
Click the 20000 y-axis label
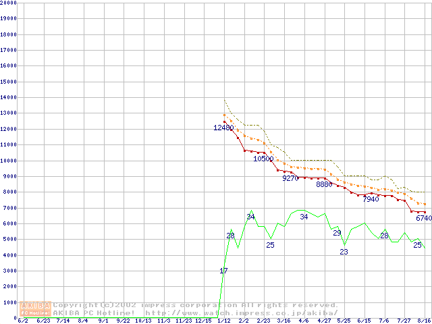tap(9, 3)
